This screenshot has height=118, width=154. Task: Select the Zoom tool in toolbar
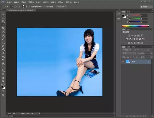coord(3,81)
